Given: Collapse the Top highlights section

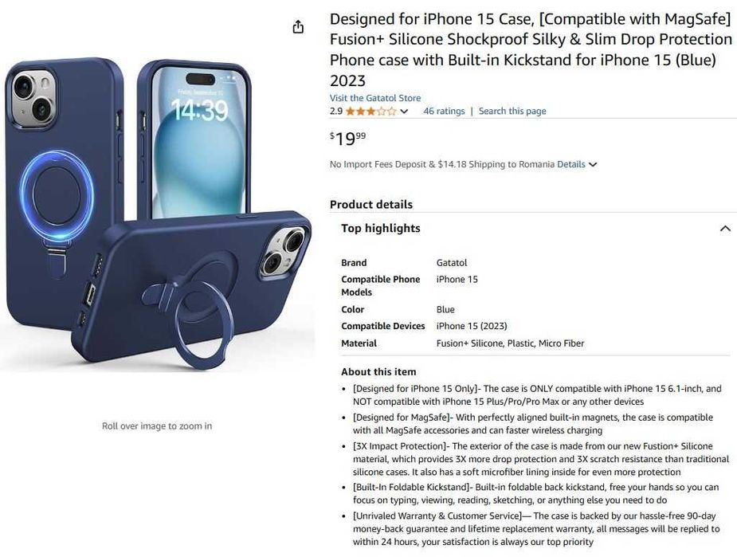Looking at the screenshot, I should point(725,229).
